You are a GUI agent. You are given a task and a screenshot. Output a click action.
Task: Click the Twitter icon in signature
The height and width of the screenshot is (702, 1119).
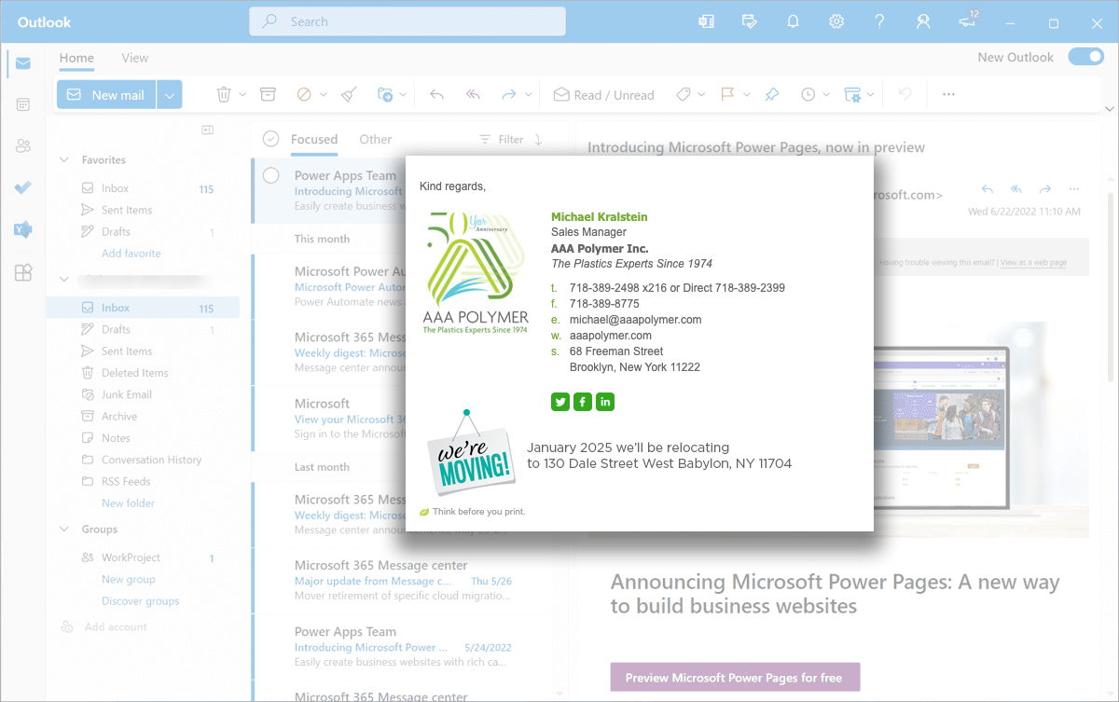pyautogui.click(x=560, y=402)
